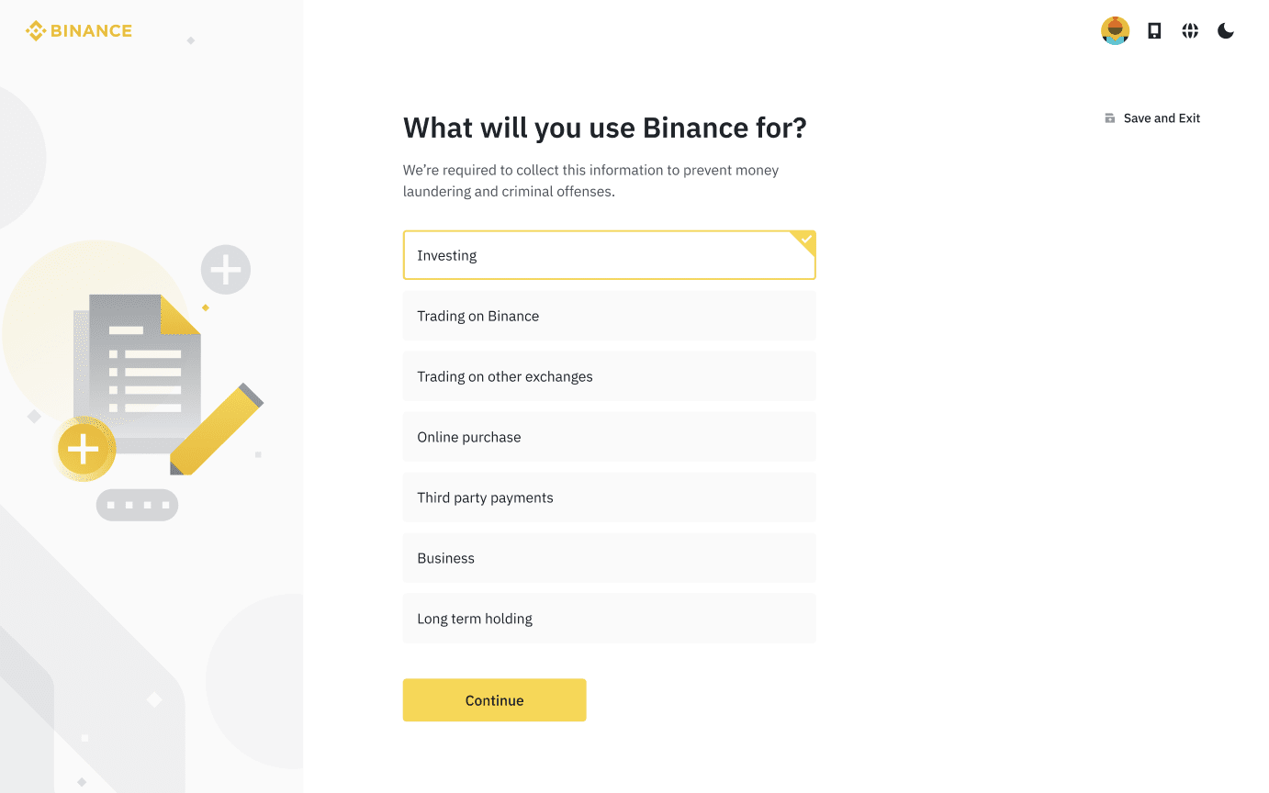Click the Binance logo
1269x793 pixels.
(79, 31)
